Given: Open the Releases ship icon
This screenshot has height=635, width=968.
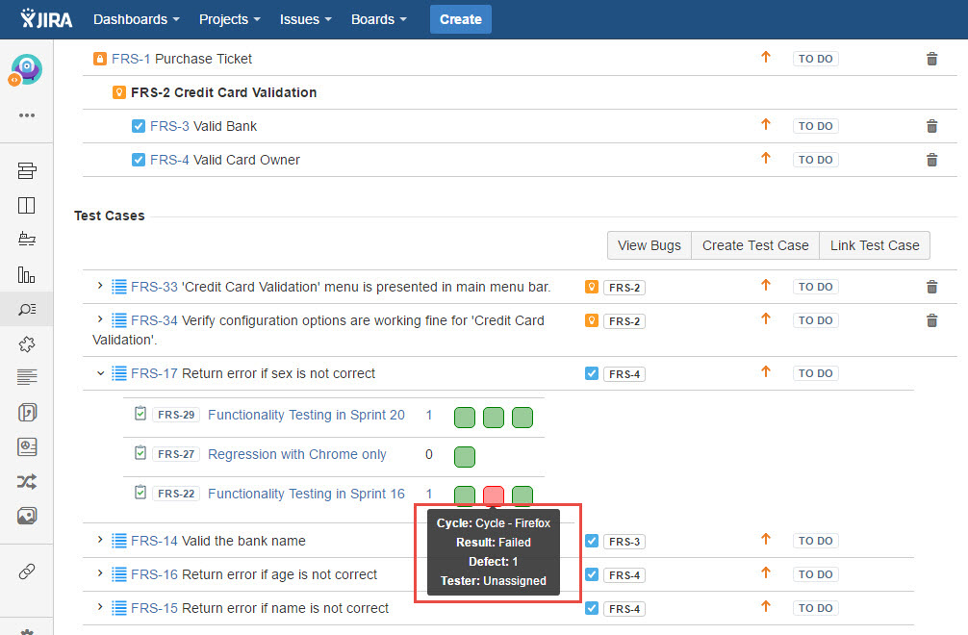Looking at the screenshot, I should pyautogui.click(x=27, y=239).
